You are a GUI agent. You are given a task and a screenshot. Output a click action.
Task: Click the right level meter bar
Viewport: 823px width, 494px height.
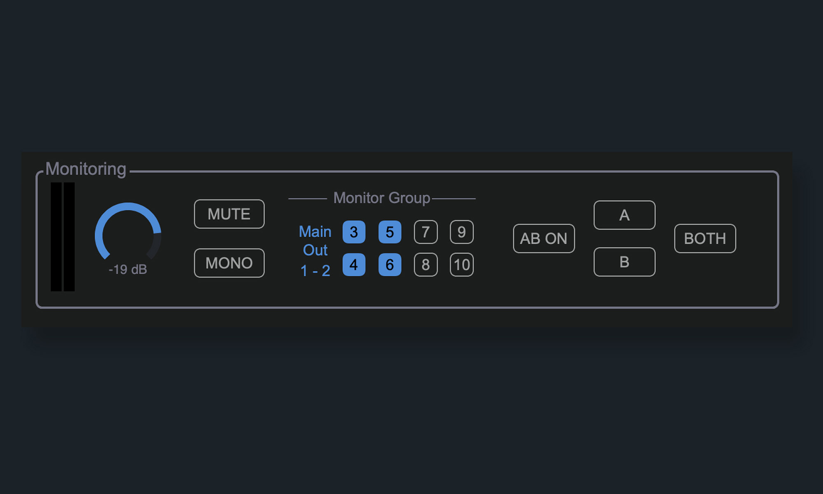point(69,237)
